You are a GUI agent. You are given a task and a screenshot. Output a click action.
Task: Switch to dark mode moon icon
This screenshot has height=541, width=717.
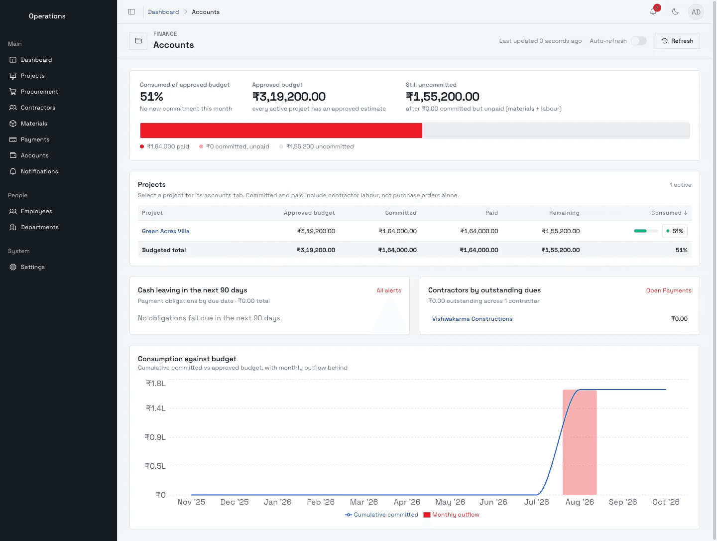tap(675, 12)
